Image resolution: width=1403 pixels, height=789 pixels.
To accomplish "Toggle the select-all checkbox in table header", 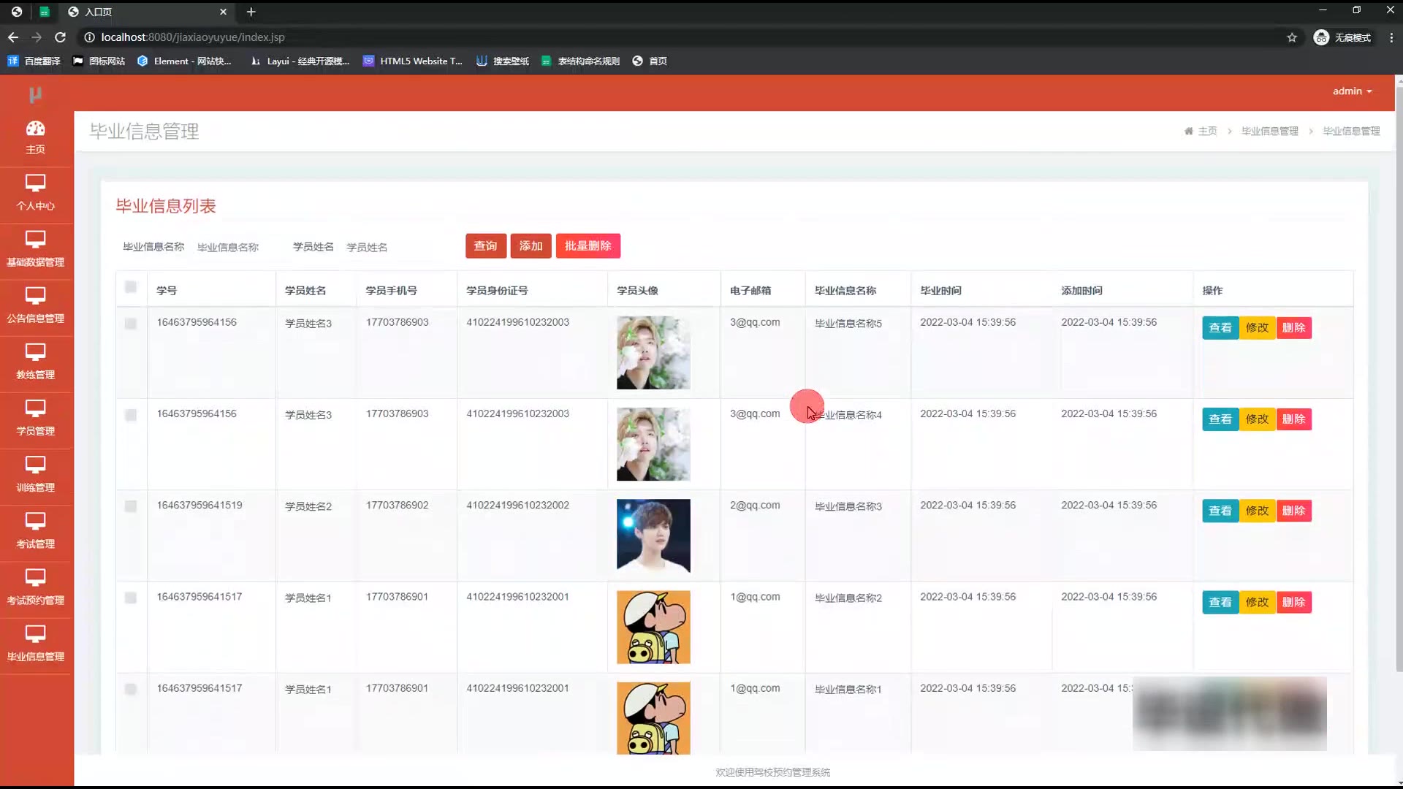I will (131, 287).
